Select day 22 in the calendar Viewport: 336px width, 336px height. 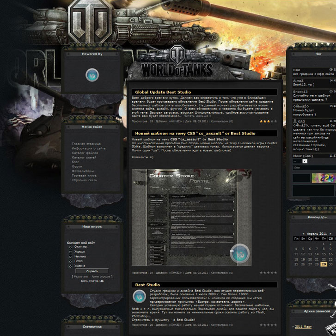coord(324,259)
